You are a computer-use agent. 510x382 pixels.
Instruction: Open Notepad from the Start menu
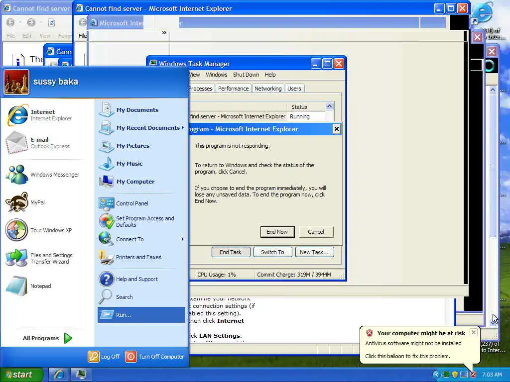click(x=45, y=286)
